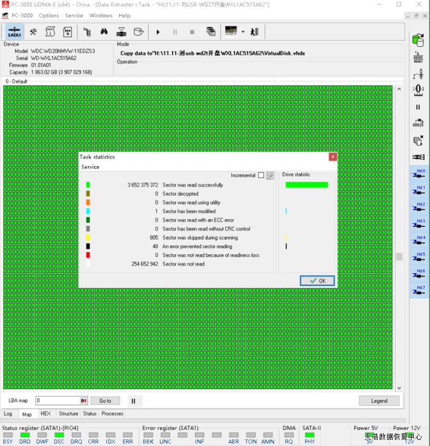Open the LBA map value dropdown
Viewport: 430px width, 446px height.
(x=84, y=401)
